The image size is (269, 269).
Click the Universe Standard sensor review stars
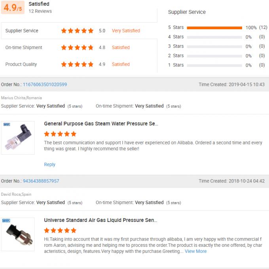point(60,230)
